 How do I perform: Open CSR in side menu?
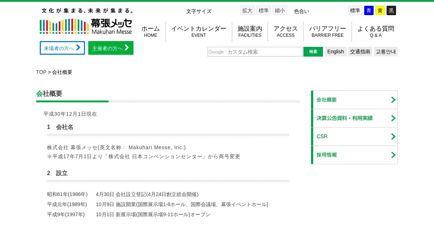[354, 137]
